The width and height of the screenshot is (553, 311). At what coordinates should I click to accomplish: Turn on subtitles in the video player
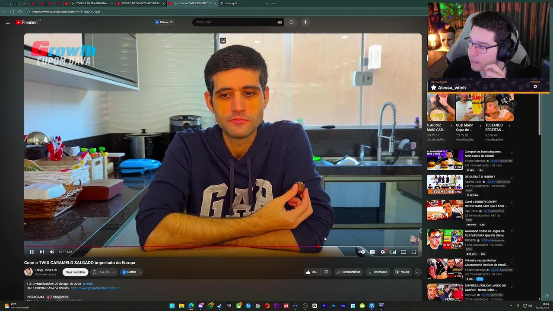coord(372,252)
